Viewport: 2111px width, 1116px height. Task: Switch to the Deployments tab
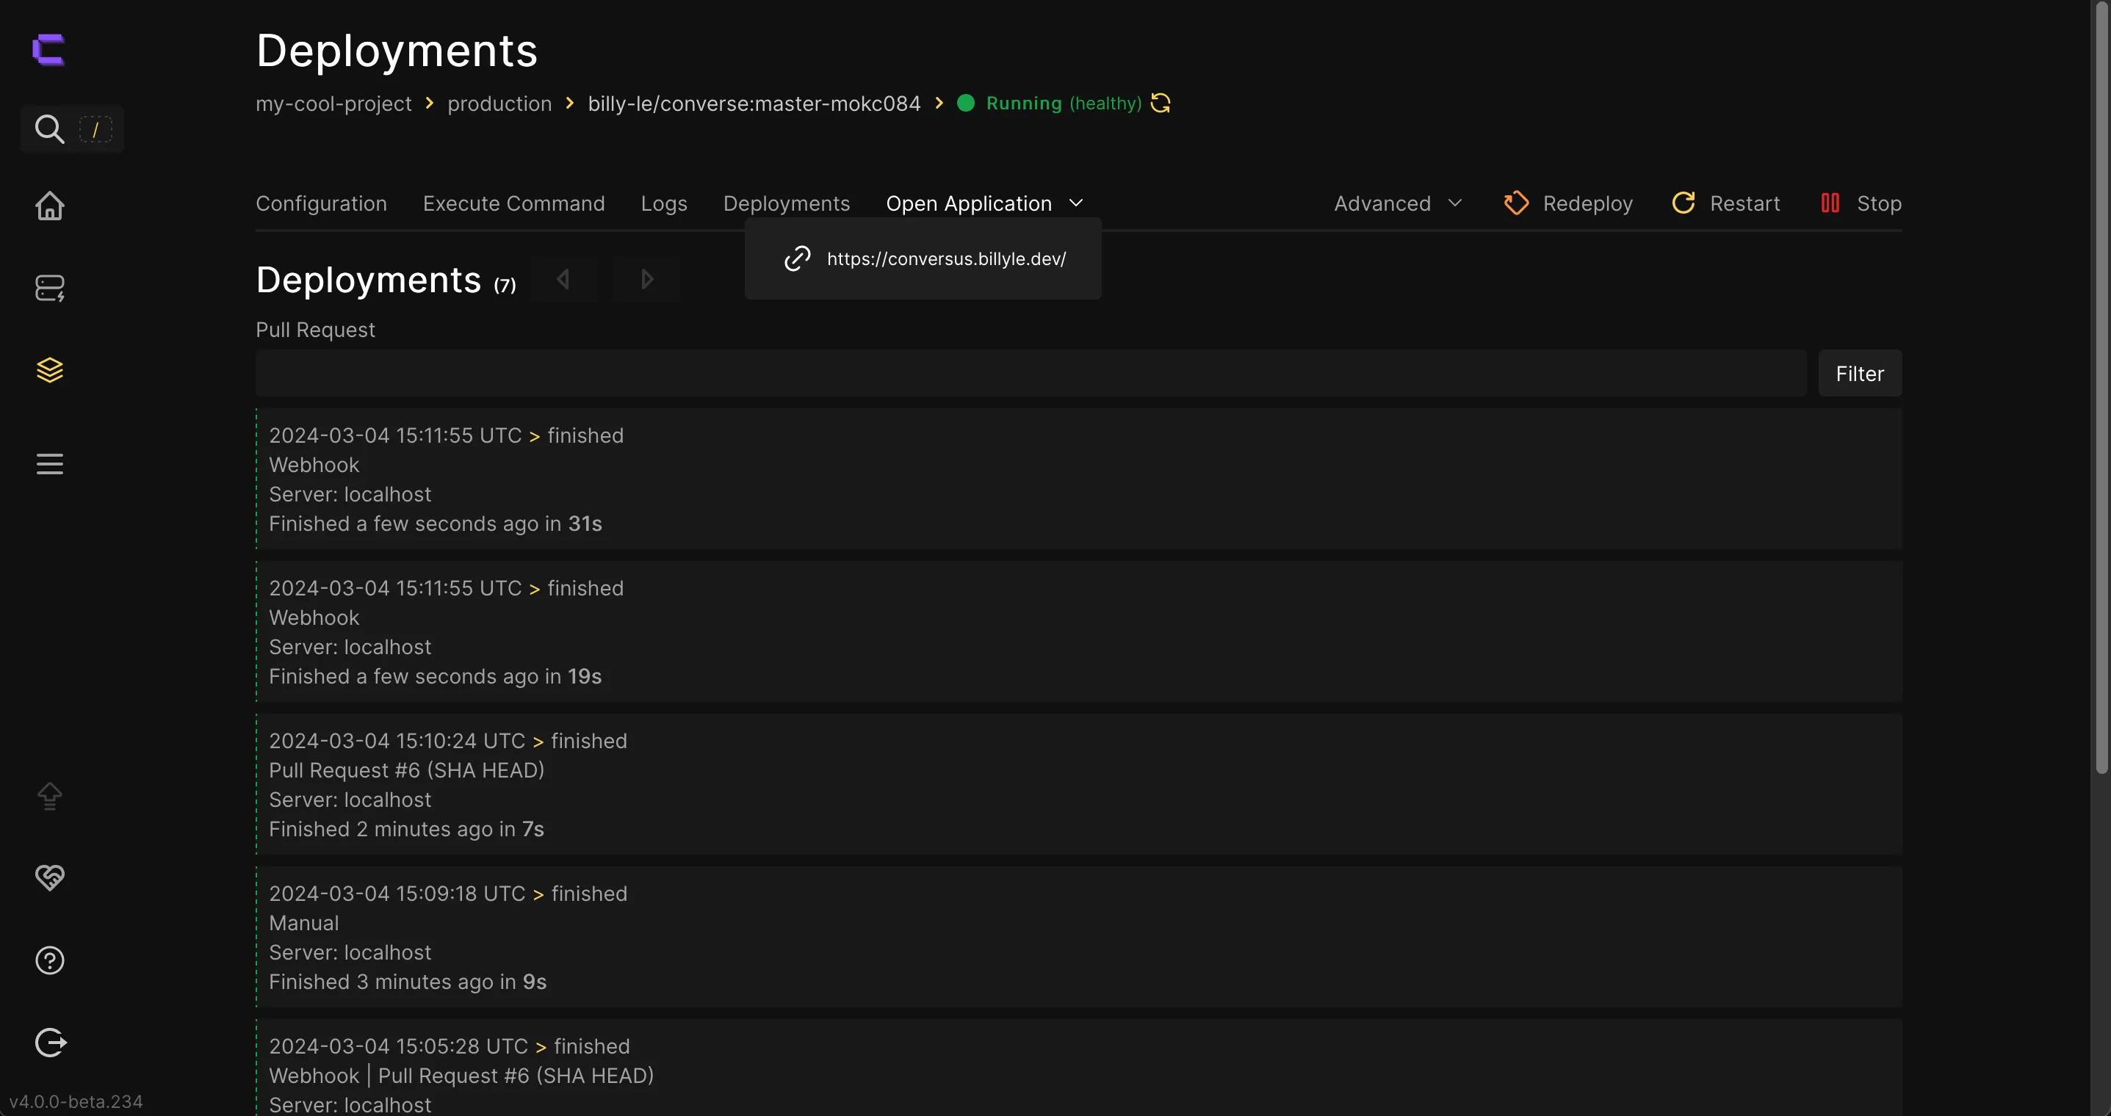click(786, 203)
